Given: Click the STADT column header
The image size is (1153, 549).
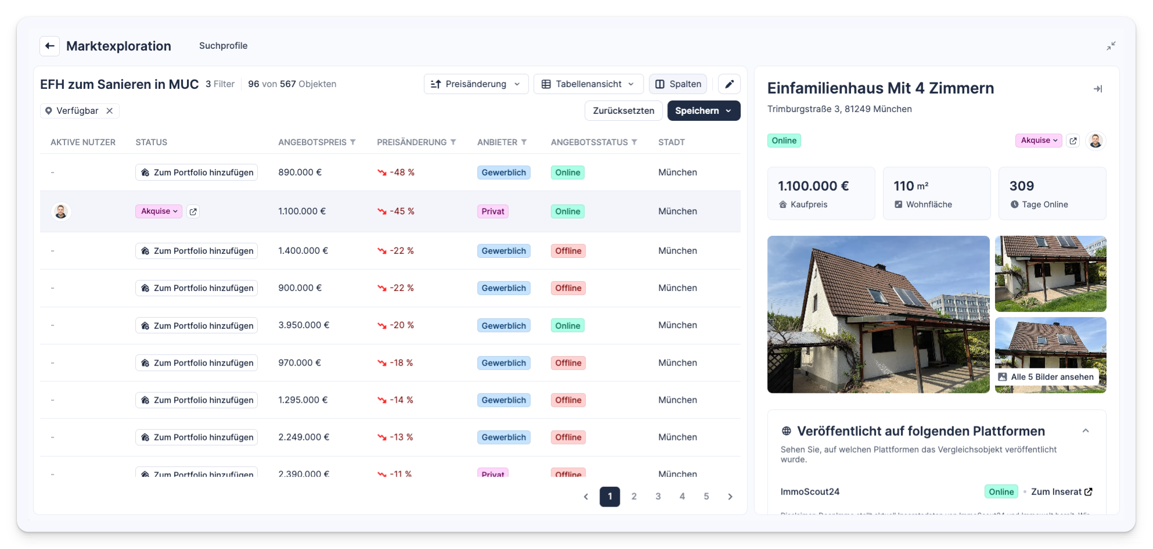Looking at the screenshot, I should pyautogui.click(x=671, y=142).
